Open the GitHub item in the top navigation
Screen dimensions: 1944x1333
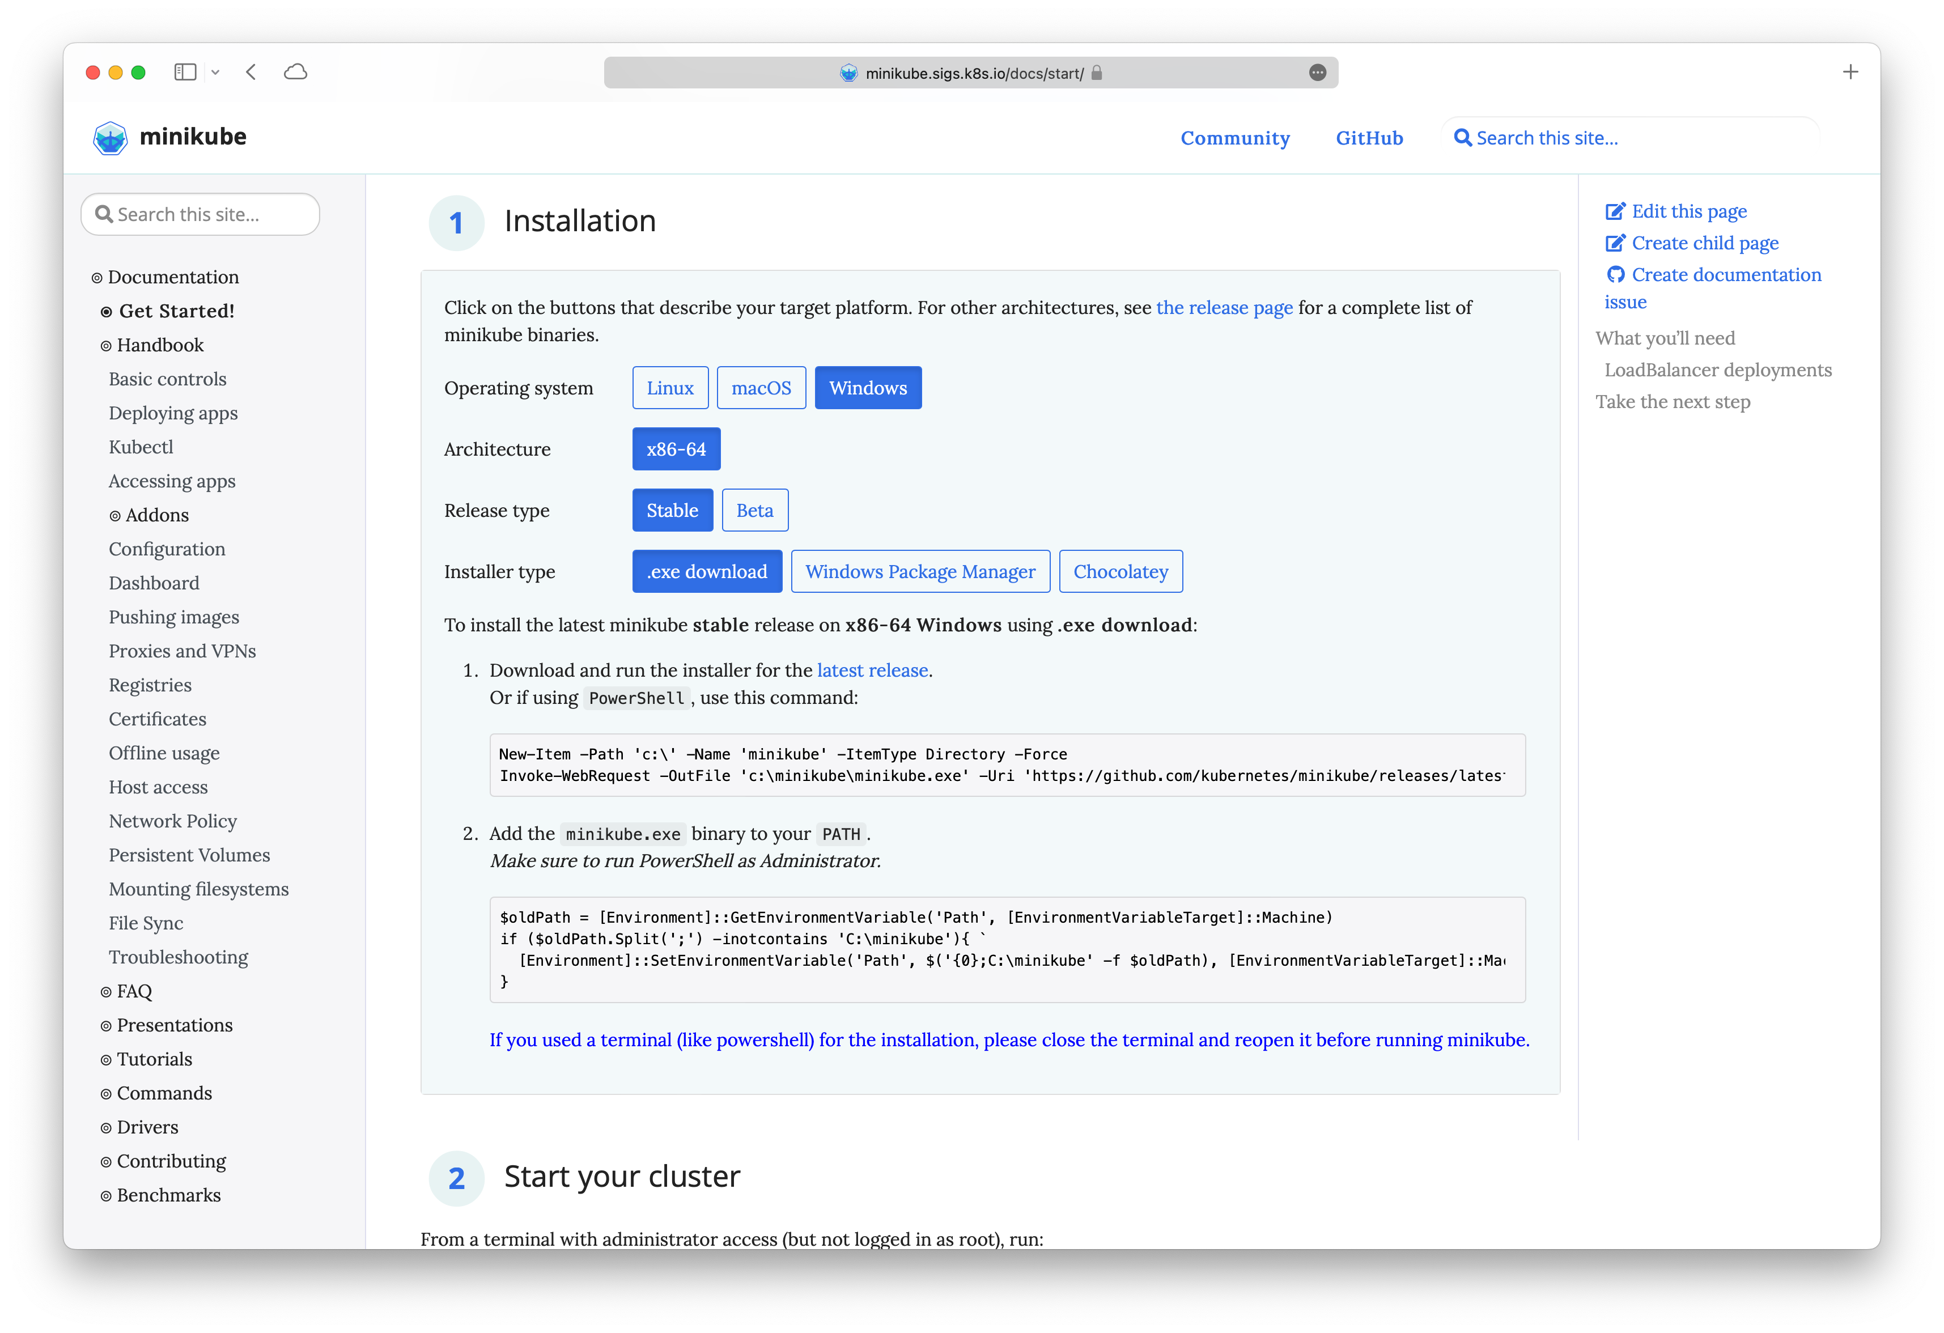tap(1369, 137)
